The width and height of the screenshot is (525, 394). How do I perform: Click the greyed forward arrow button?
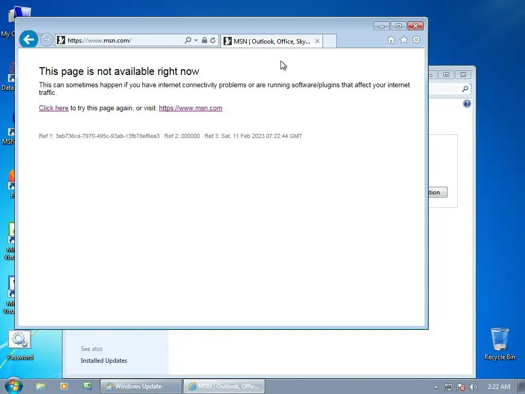[x=47, y=40]
